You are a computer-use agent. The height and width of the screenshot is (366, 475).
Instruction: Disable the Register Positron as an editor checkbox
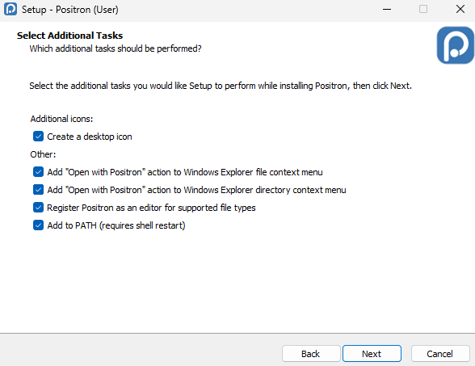38,208
